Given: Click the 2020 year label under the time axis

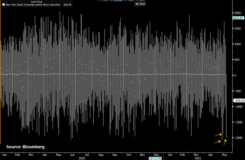Looking at the screenshot, I should click(82, 158).
